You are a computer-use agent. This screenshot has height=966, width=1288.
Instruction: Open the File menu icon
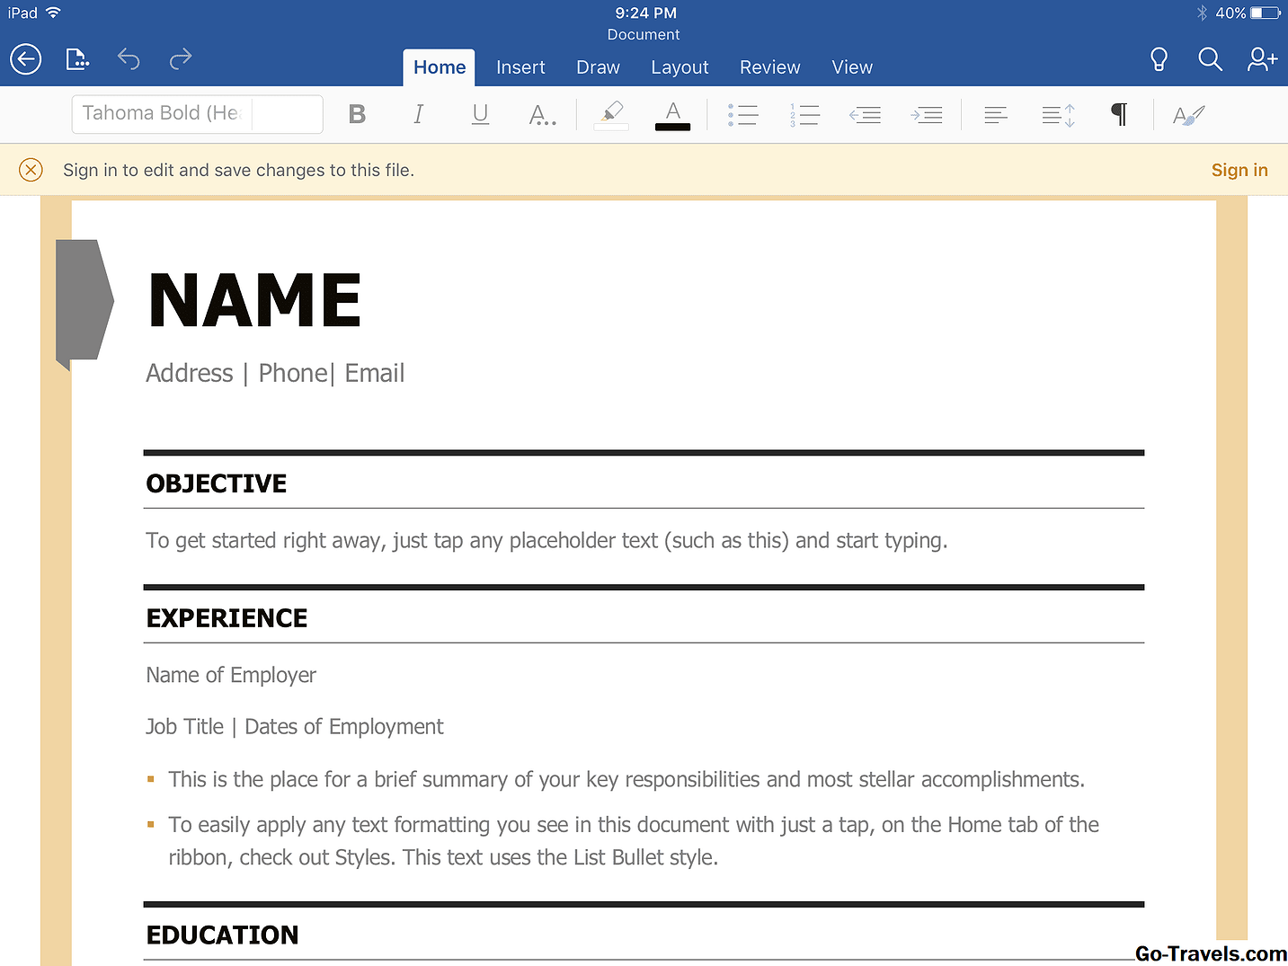coord(77,59)
